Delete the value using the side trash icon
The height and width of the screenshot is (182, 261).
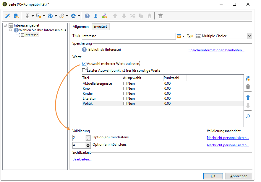(x=248, y=87)
